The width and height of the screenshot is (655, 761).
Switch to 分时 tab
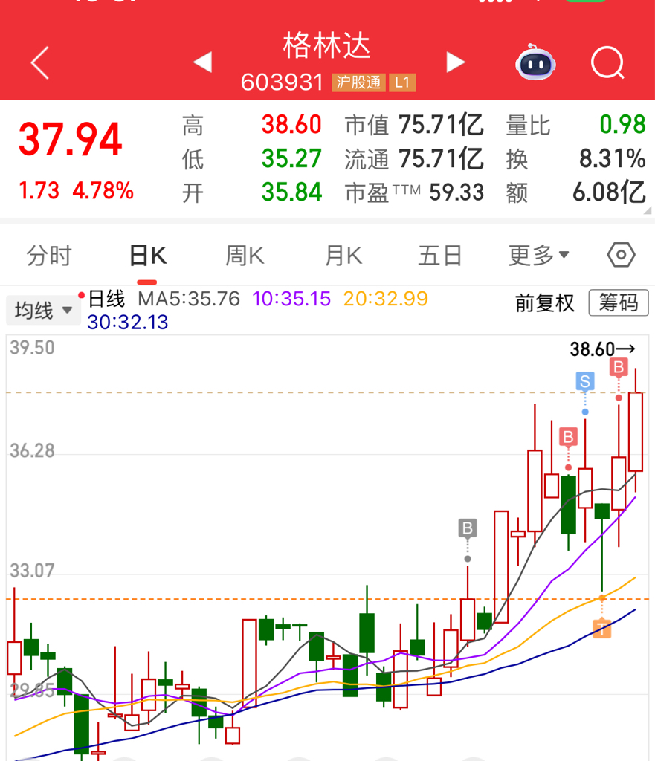pyautogui.click(x=48, y=256)
